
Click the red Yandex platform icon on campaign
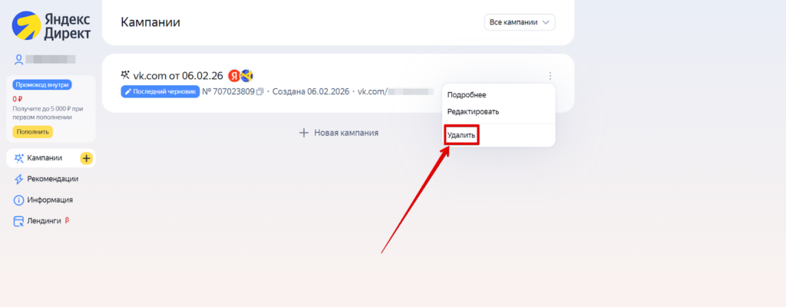tap(234, 76)
